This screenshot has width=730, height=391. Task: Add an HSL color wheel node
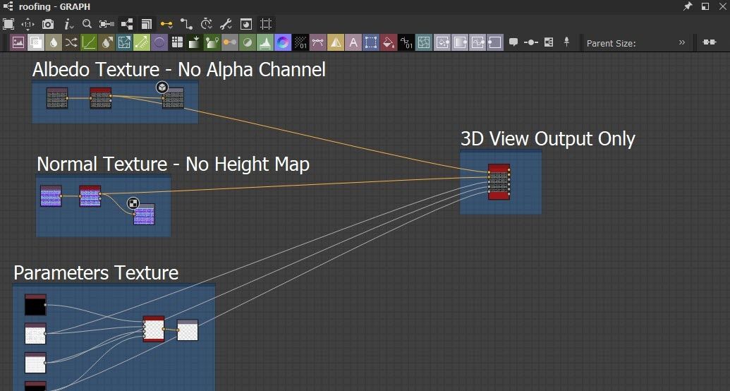pyautogui.click(x=282, y=42)
